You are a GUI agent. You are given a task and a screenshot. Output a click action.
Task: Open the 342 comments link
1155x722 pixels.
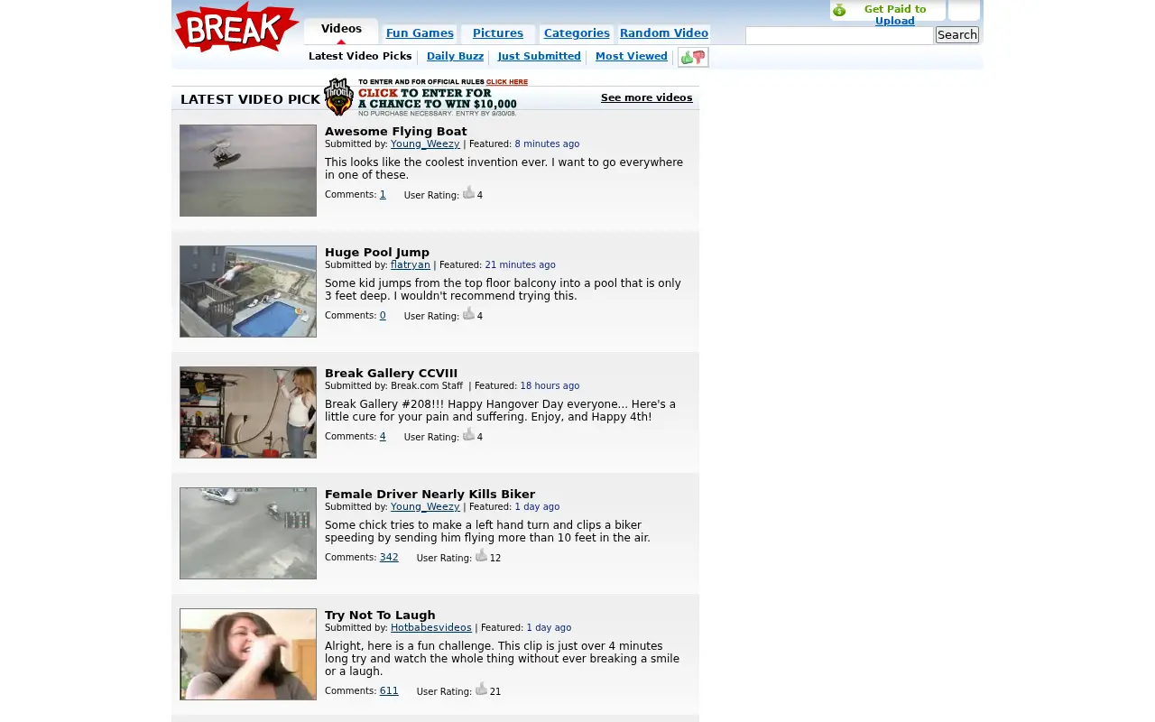pyautogui.click(x=389, y=558)
